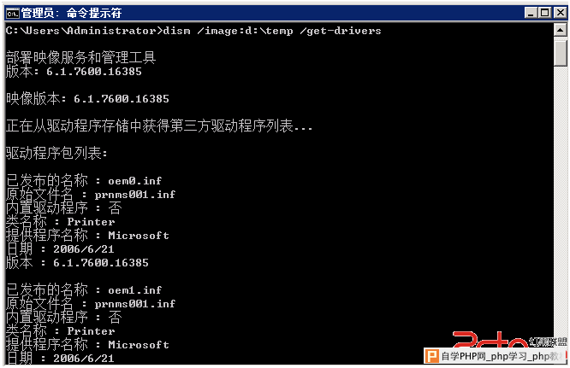Click the 映像版本 6.1.7600.16385 line
This screenshot has width=570, height=368.
point(87,98)
